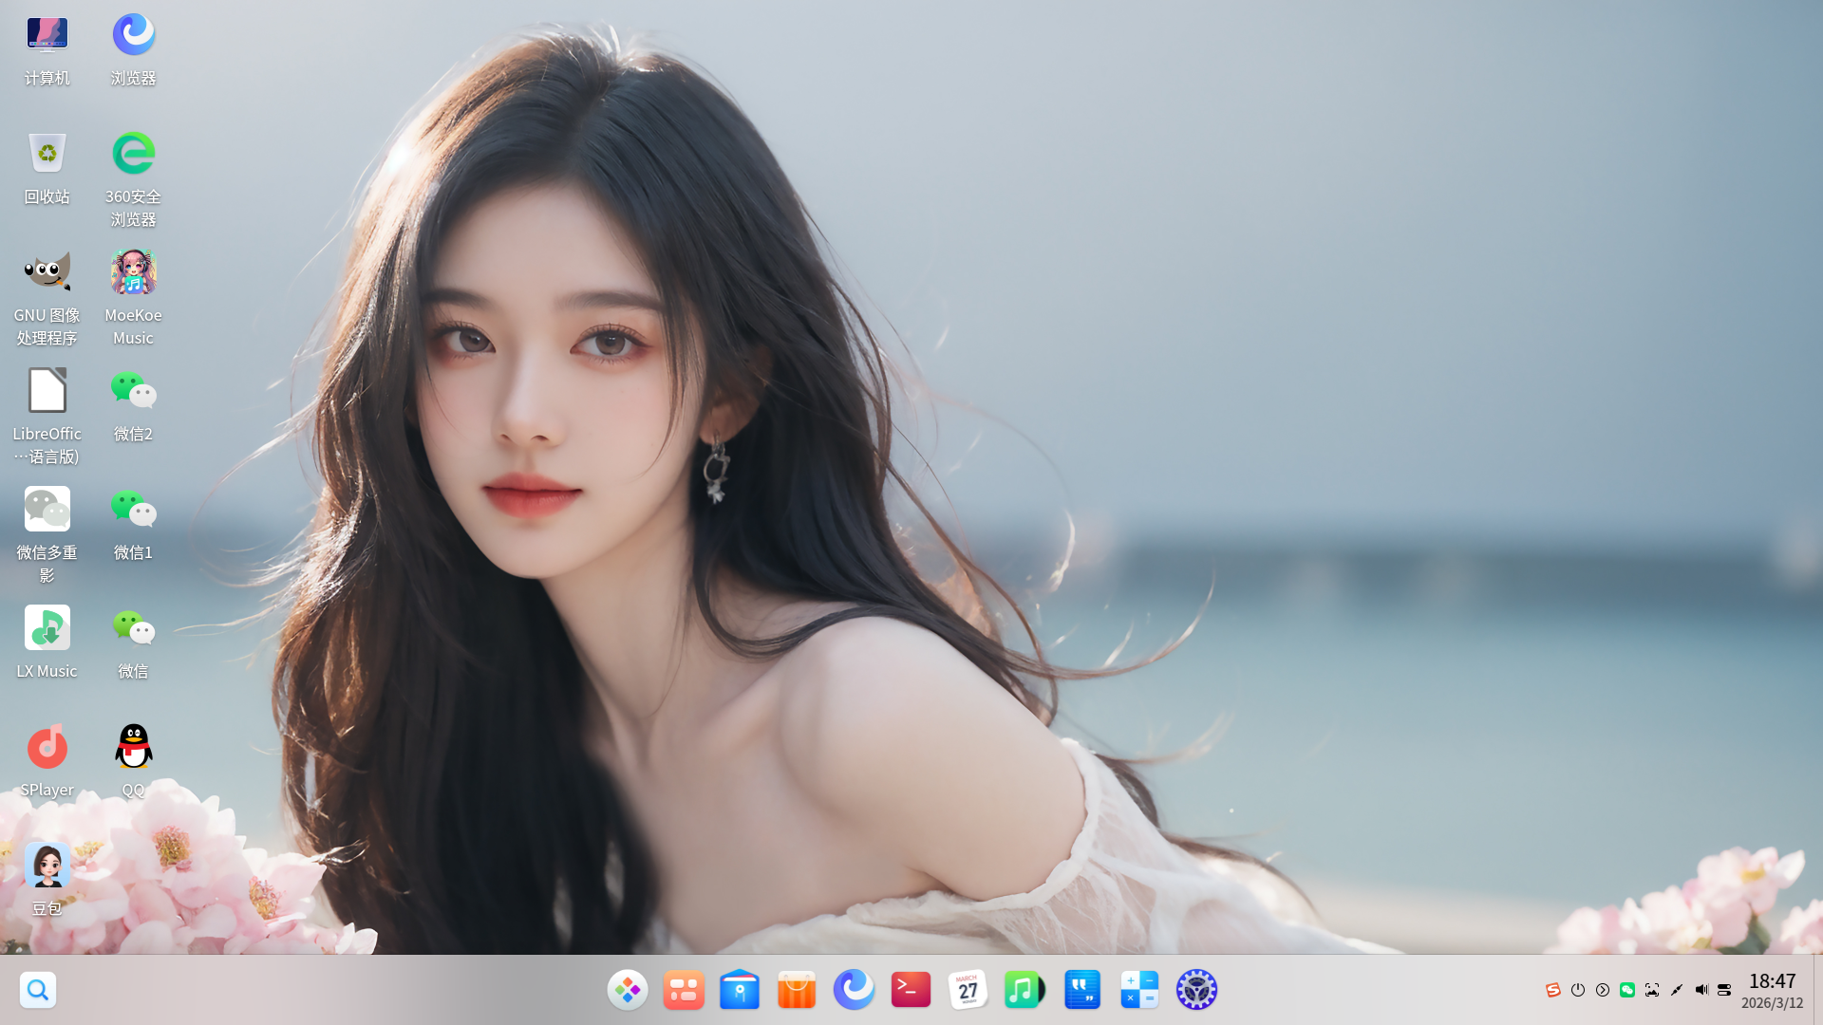
Task: Launch MoeKoe Music desktop shortcut
Action: (x=133, y=271)
